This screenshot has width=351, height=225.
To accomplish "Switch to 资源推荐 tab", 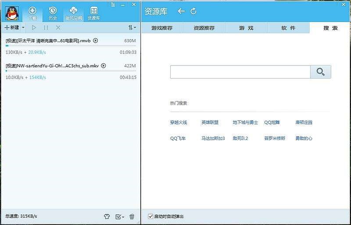I will click(x=204, y=28).
